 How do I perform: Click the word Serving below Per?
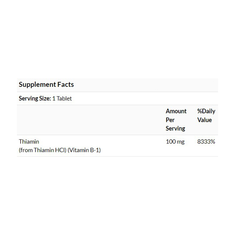click(175, 128)
